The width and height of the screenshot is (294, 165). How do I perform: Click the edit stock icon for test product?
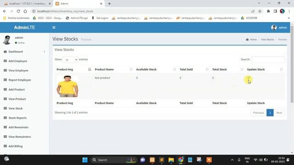coord(248,77)
